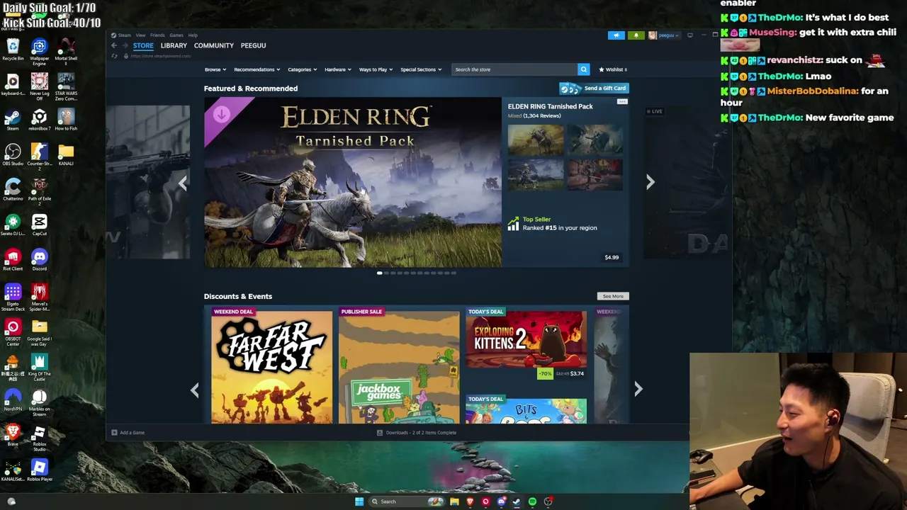This screenshot has height=510, width=907.
Task: Expand Special Sections dropdown
Action: click(x=421, y=69)
